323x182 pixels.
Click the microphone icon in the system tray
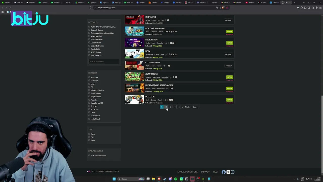(x=298, y=179)
